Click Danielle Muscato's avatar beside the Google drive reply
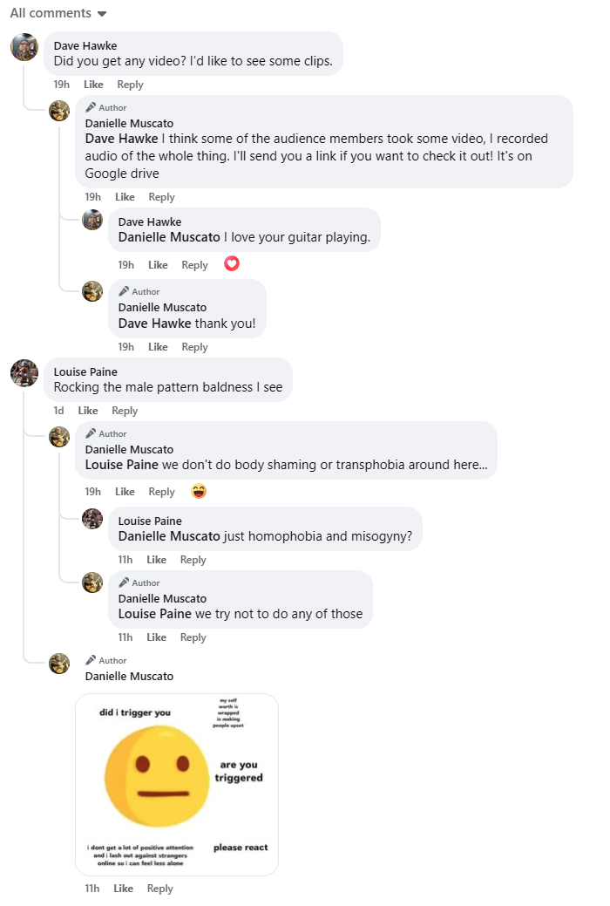 59,111
